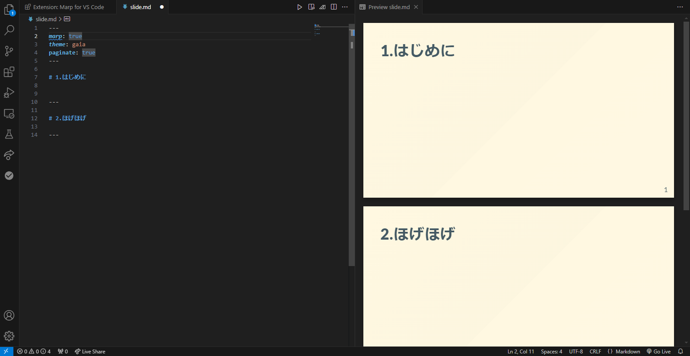Open the Manage gear menu
This screenshot has width=690, height=356.
point(9,336)
